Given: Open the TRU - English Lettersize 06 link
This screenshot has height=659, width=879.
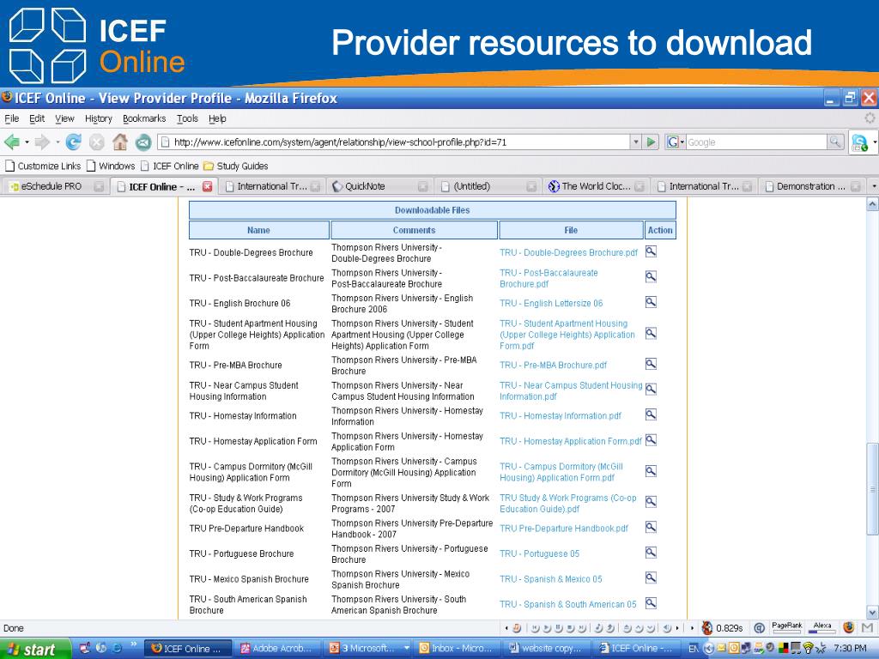Looking at the screenshot, I should 551,303.
